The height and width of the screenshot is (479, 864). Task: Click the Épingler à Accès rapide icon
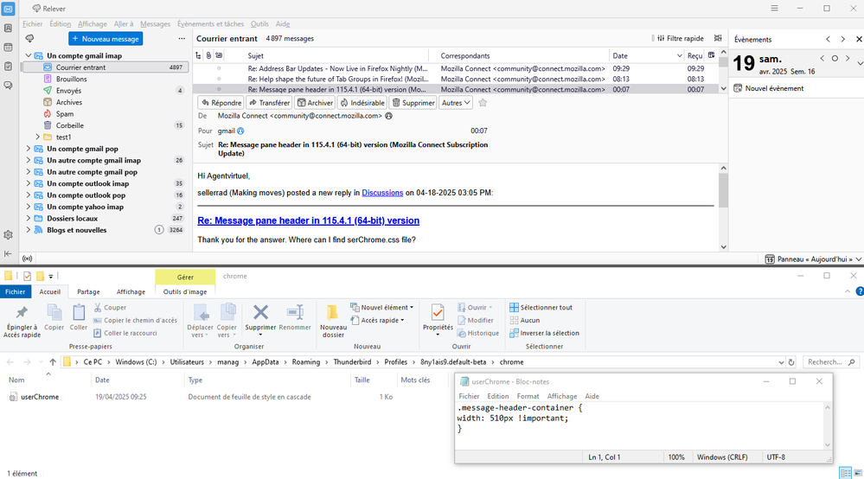pyautogui.click(x=22, y=313)
